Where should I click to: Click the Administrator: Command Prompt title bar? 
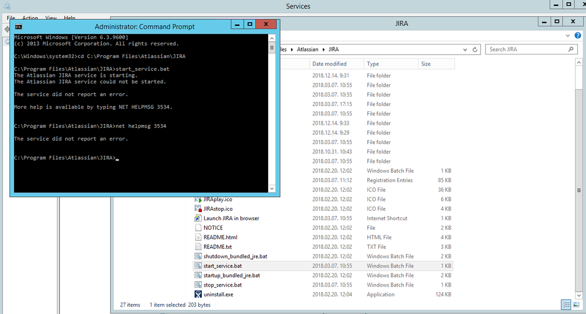[x=144, y=26]
